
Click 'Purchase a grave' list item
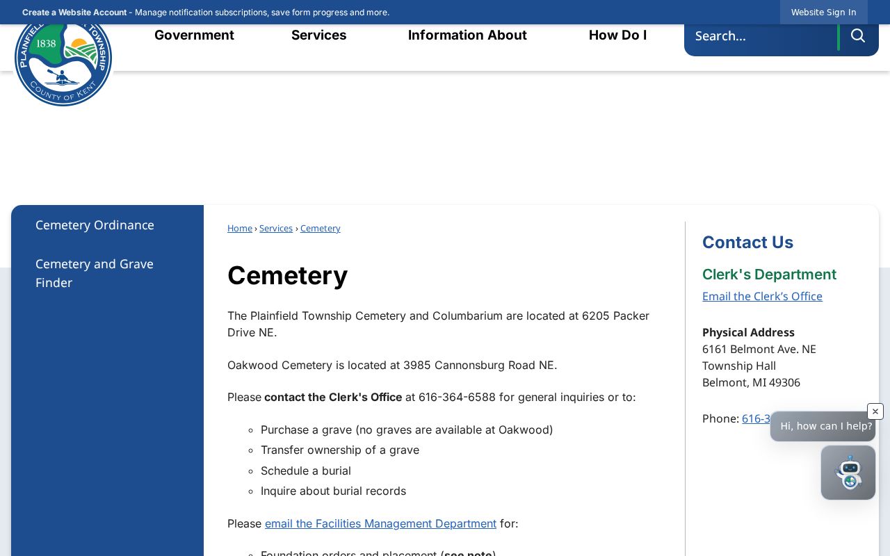(407, 430)
